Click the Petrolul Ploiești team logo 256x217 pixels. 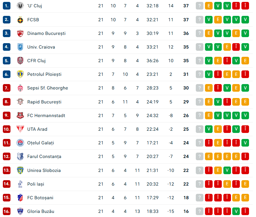pos(20,74)
